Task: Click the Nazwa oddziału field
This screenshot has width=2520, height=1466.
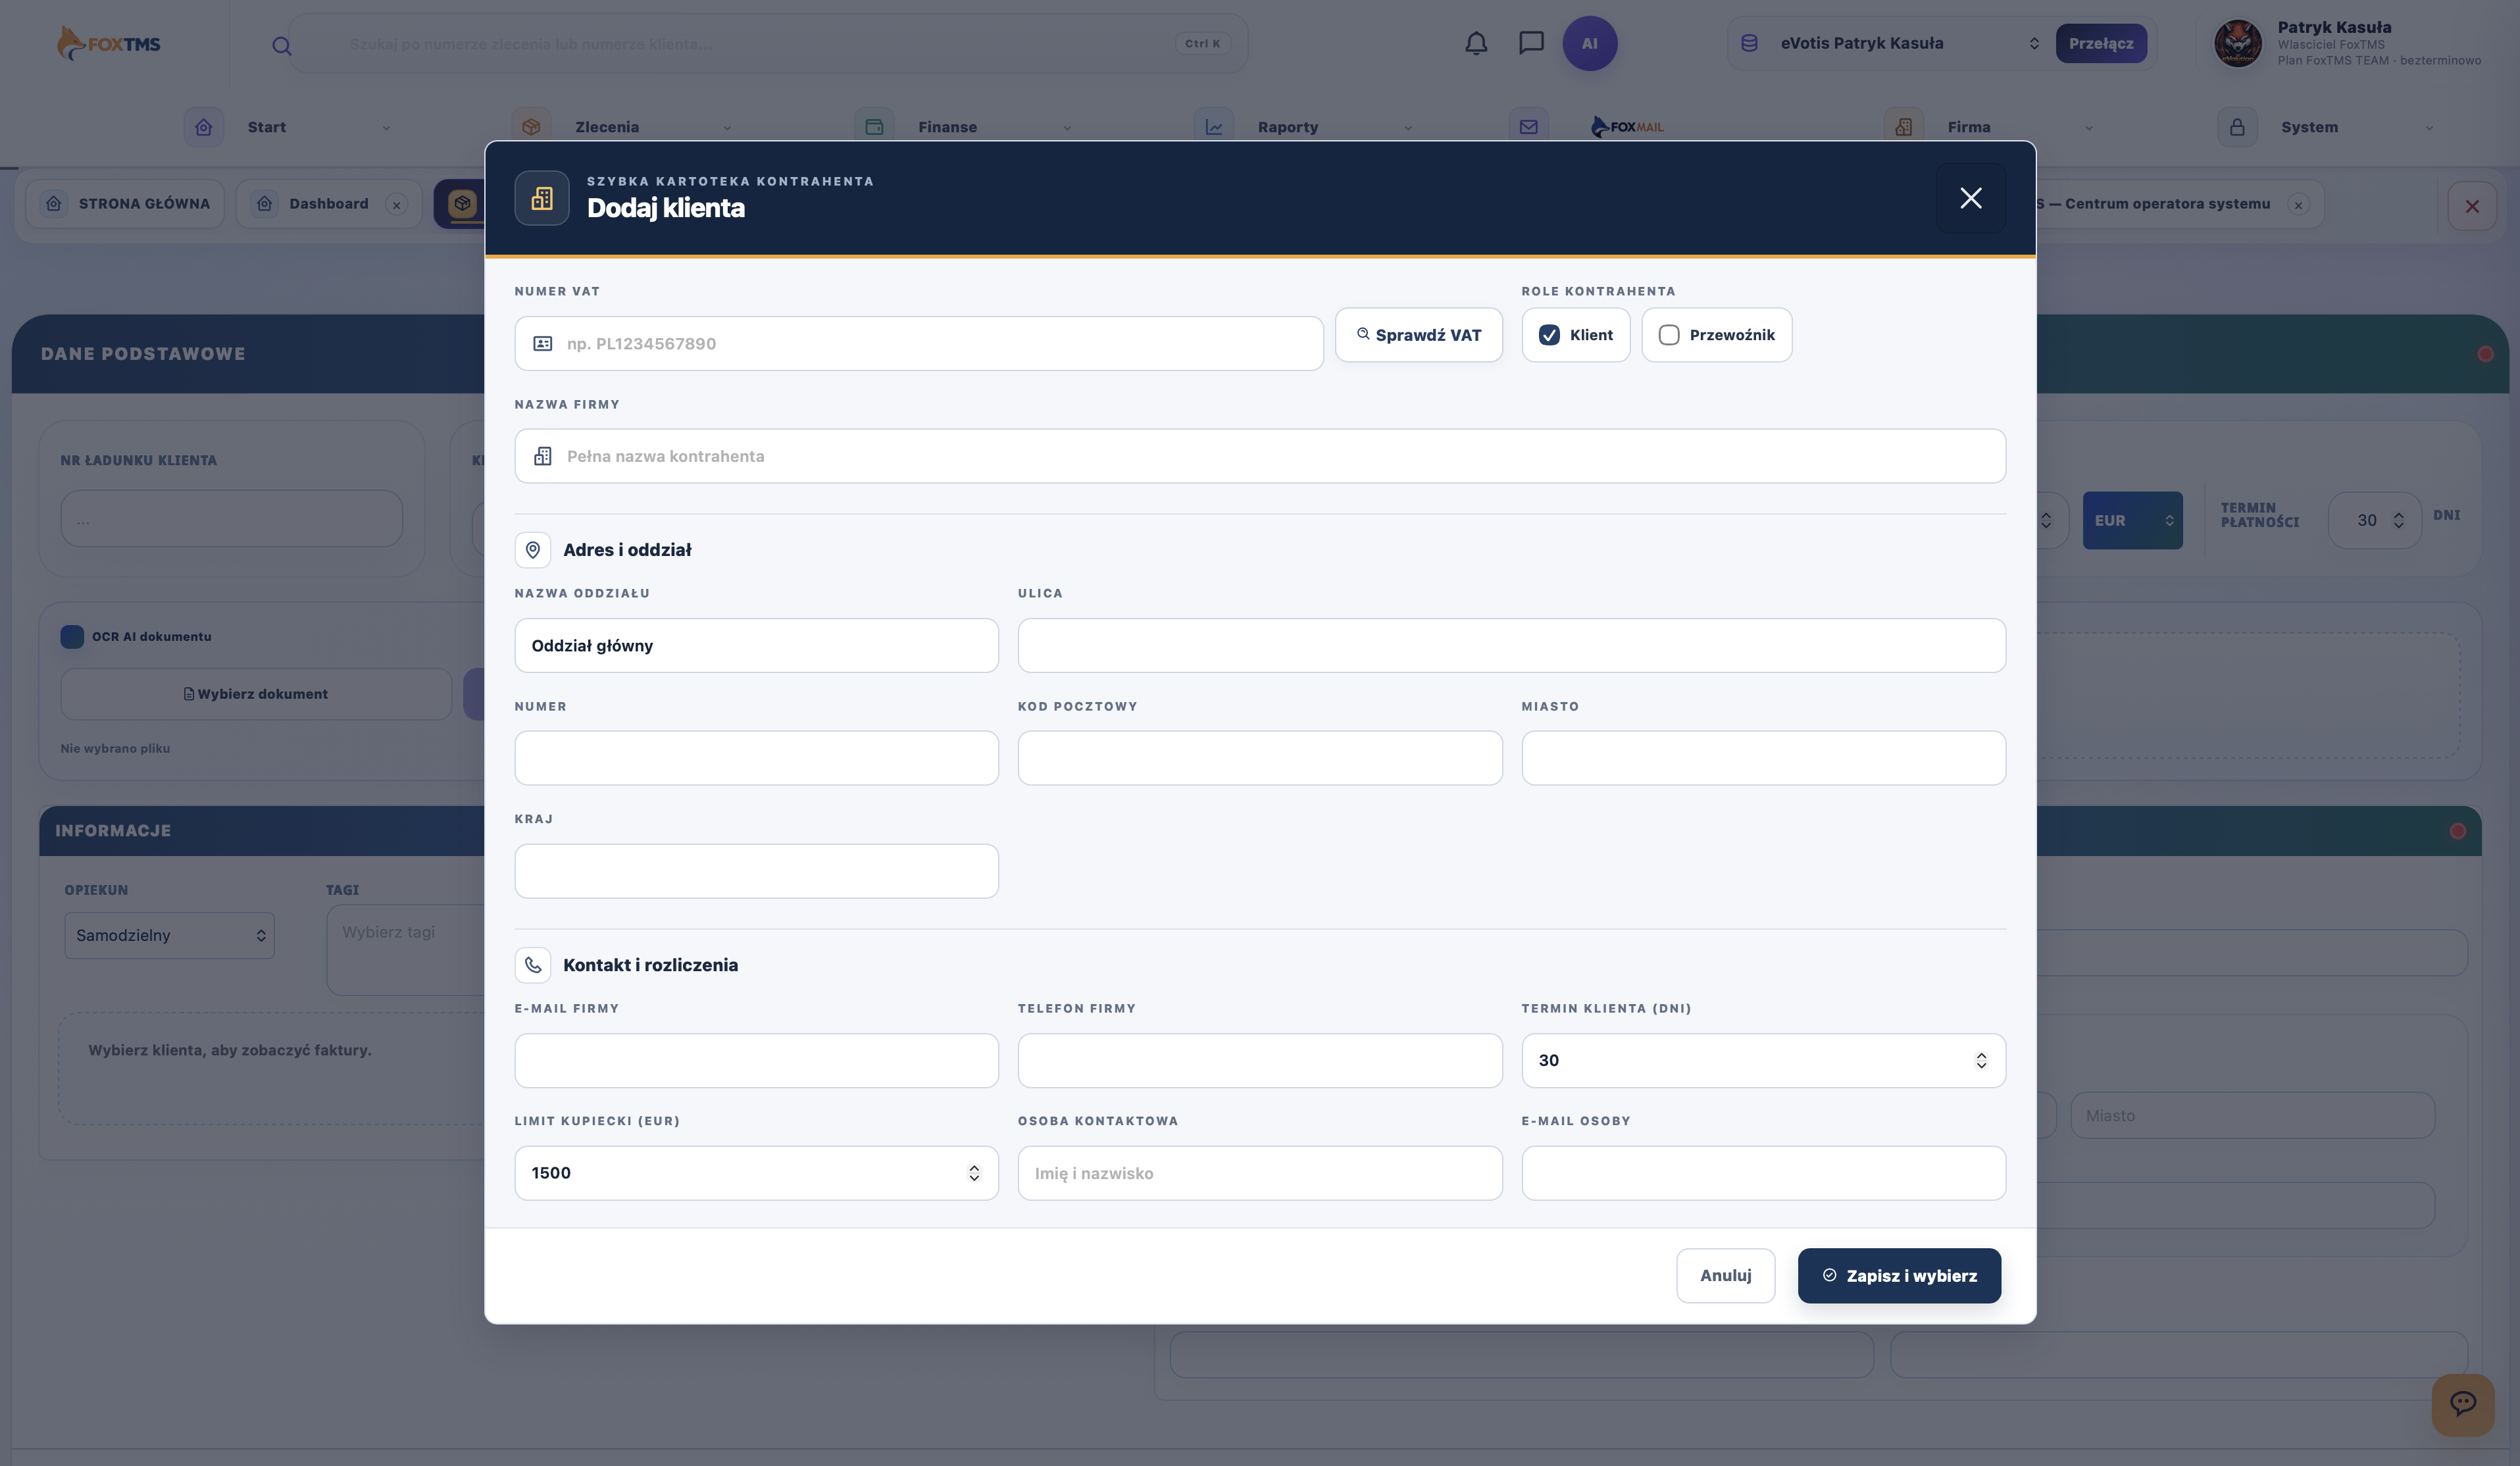Action: (756, 646)
